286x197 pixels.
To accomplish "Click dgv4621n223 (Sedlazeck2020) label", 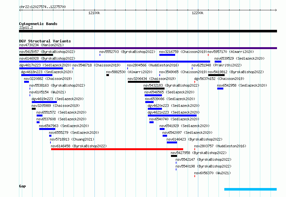I will 174,112.
